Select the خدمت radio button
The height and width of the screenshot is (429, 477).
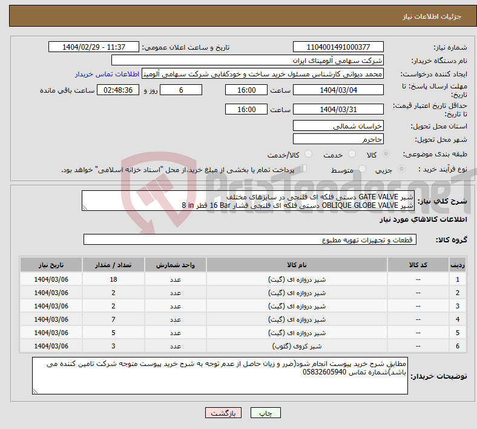[x=352, y=154]
